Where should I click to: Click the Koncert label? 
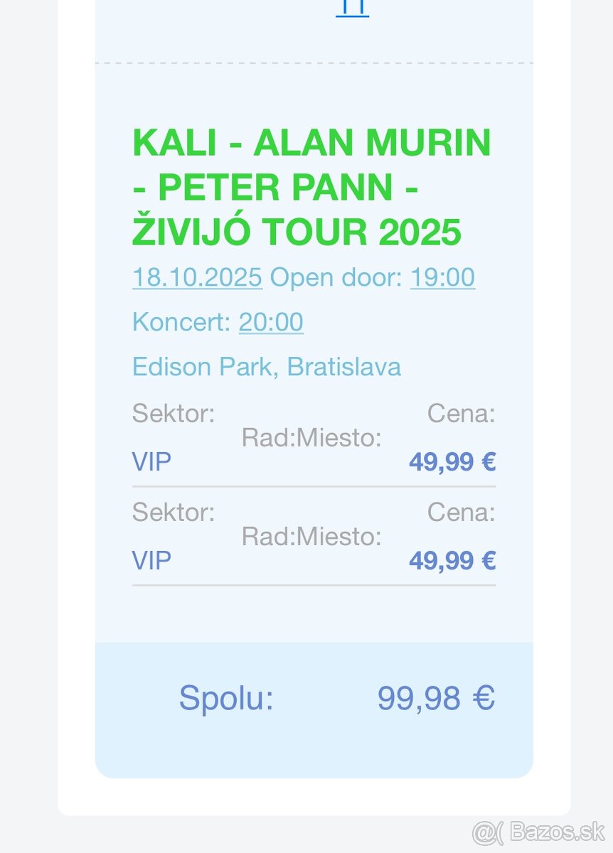(x=181, y=322)
